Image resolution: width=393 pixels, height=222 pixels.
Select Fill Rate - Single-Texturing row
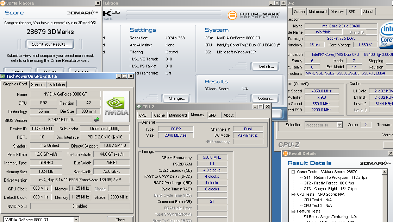330,217
